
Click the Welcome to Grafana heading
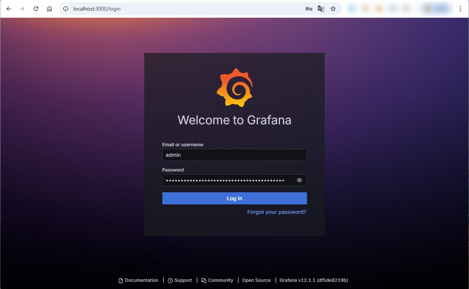[234, 120]
